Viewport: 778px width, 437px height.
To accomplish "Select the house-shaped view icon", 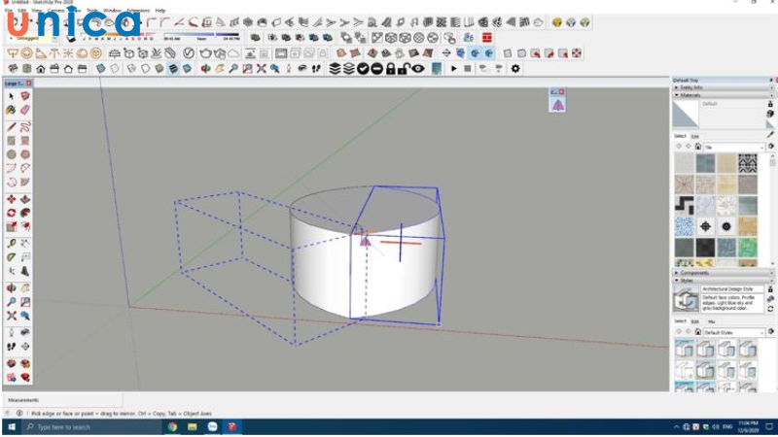I will click(40, 69).
